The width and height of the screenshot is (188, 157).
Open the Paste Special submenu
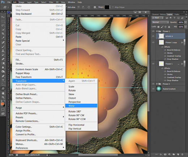coord(39,41)
